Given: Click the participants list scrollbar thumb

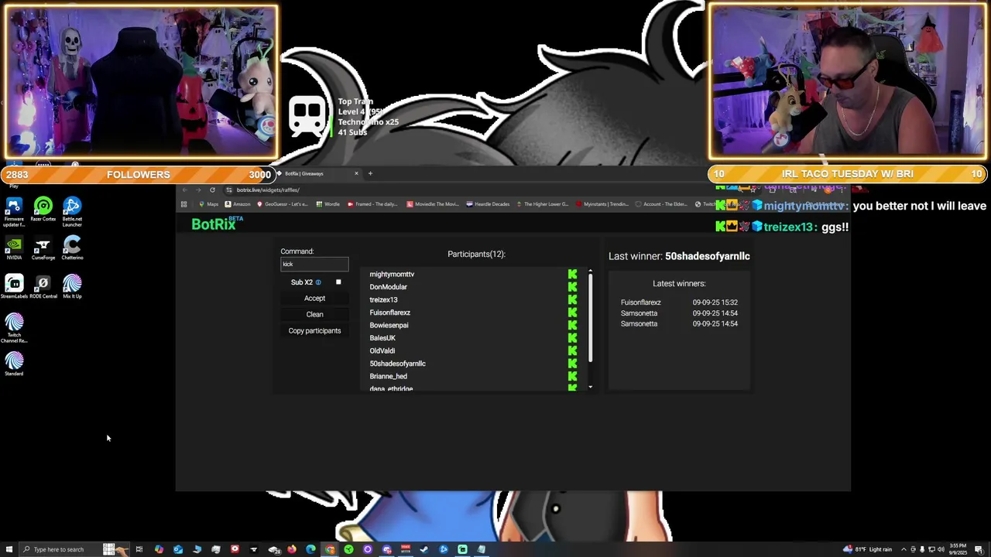Looking at the screenshot, I should [590, 317].
